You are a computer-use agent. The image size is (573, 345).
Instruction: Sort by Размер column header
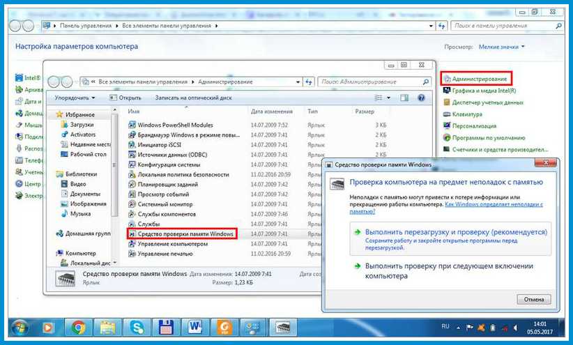[365, 111]
